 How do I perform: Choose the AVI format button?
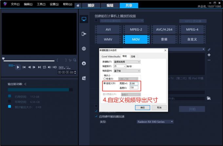tap(108, 29)
